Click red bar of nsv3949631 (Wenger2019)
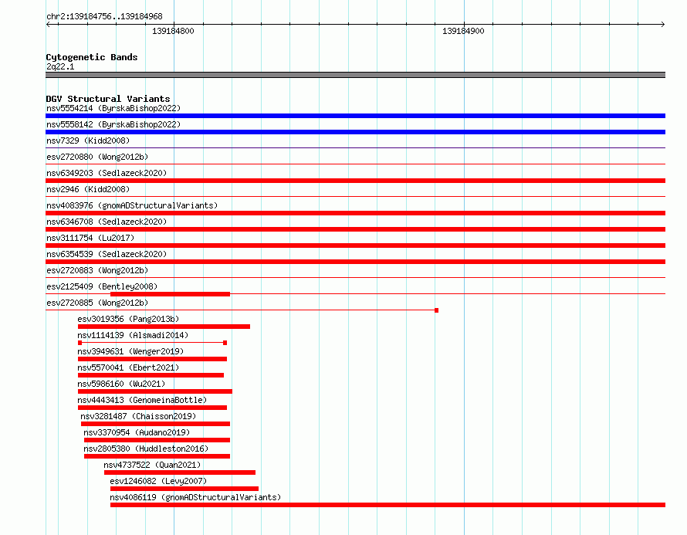The height and width of the screenshot is (535, 687). point(153,359)
